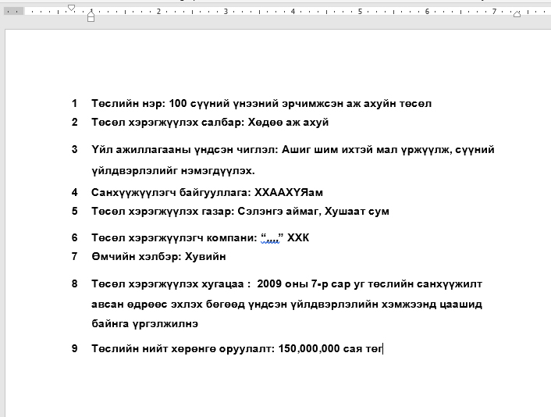Viewport: 551px width, 417px height.
Task: Click line 4 'Санхүүжүүлэгч байгууллага: ХХААХҮЯам'
Action: point(207,192)
